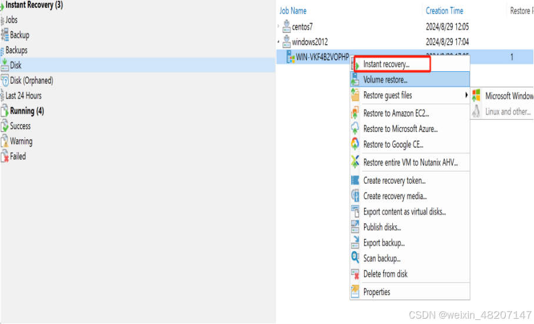Select the centos7 job name
Viewport: 534px width, 324px height.
pyautogui.click(x=302, y=27)
